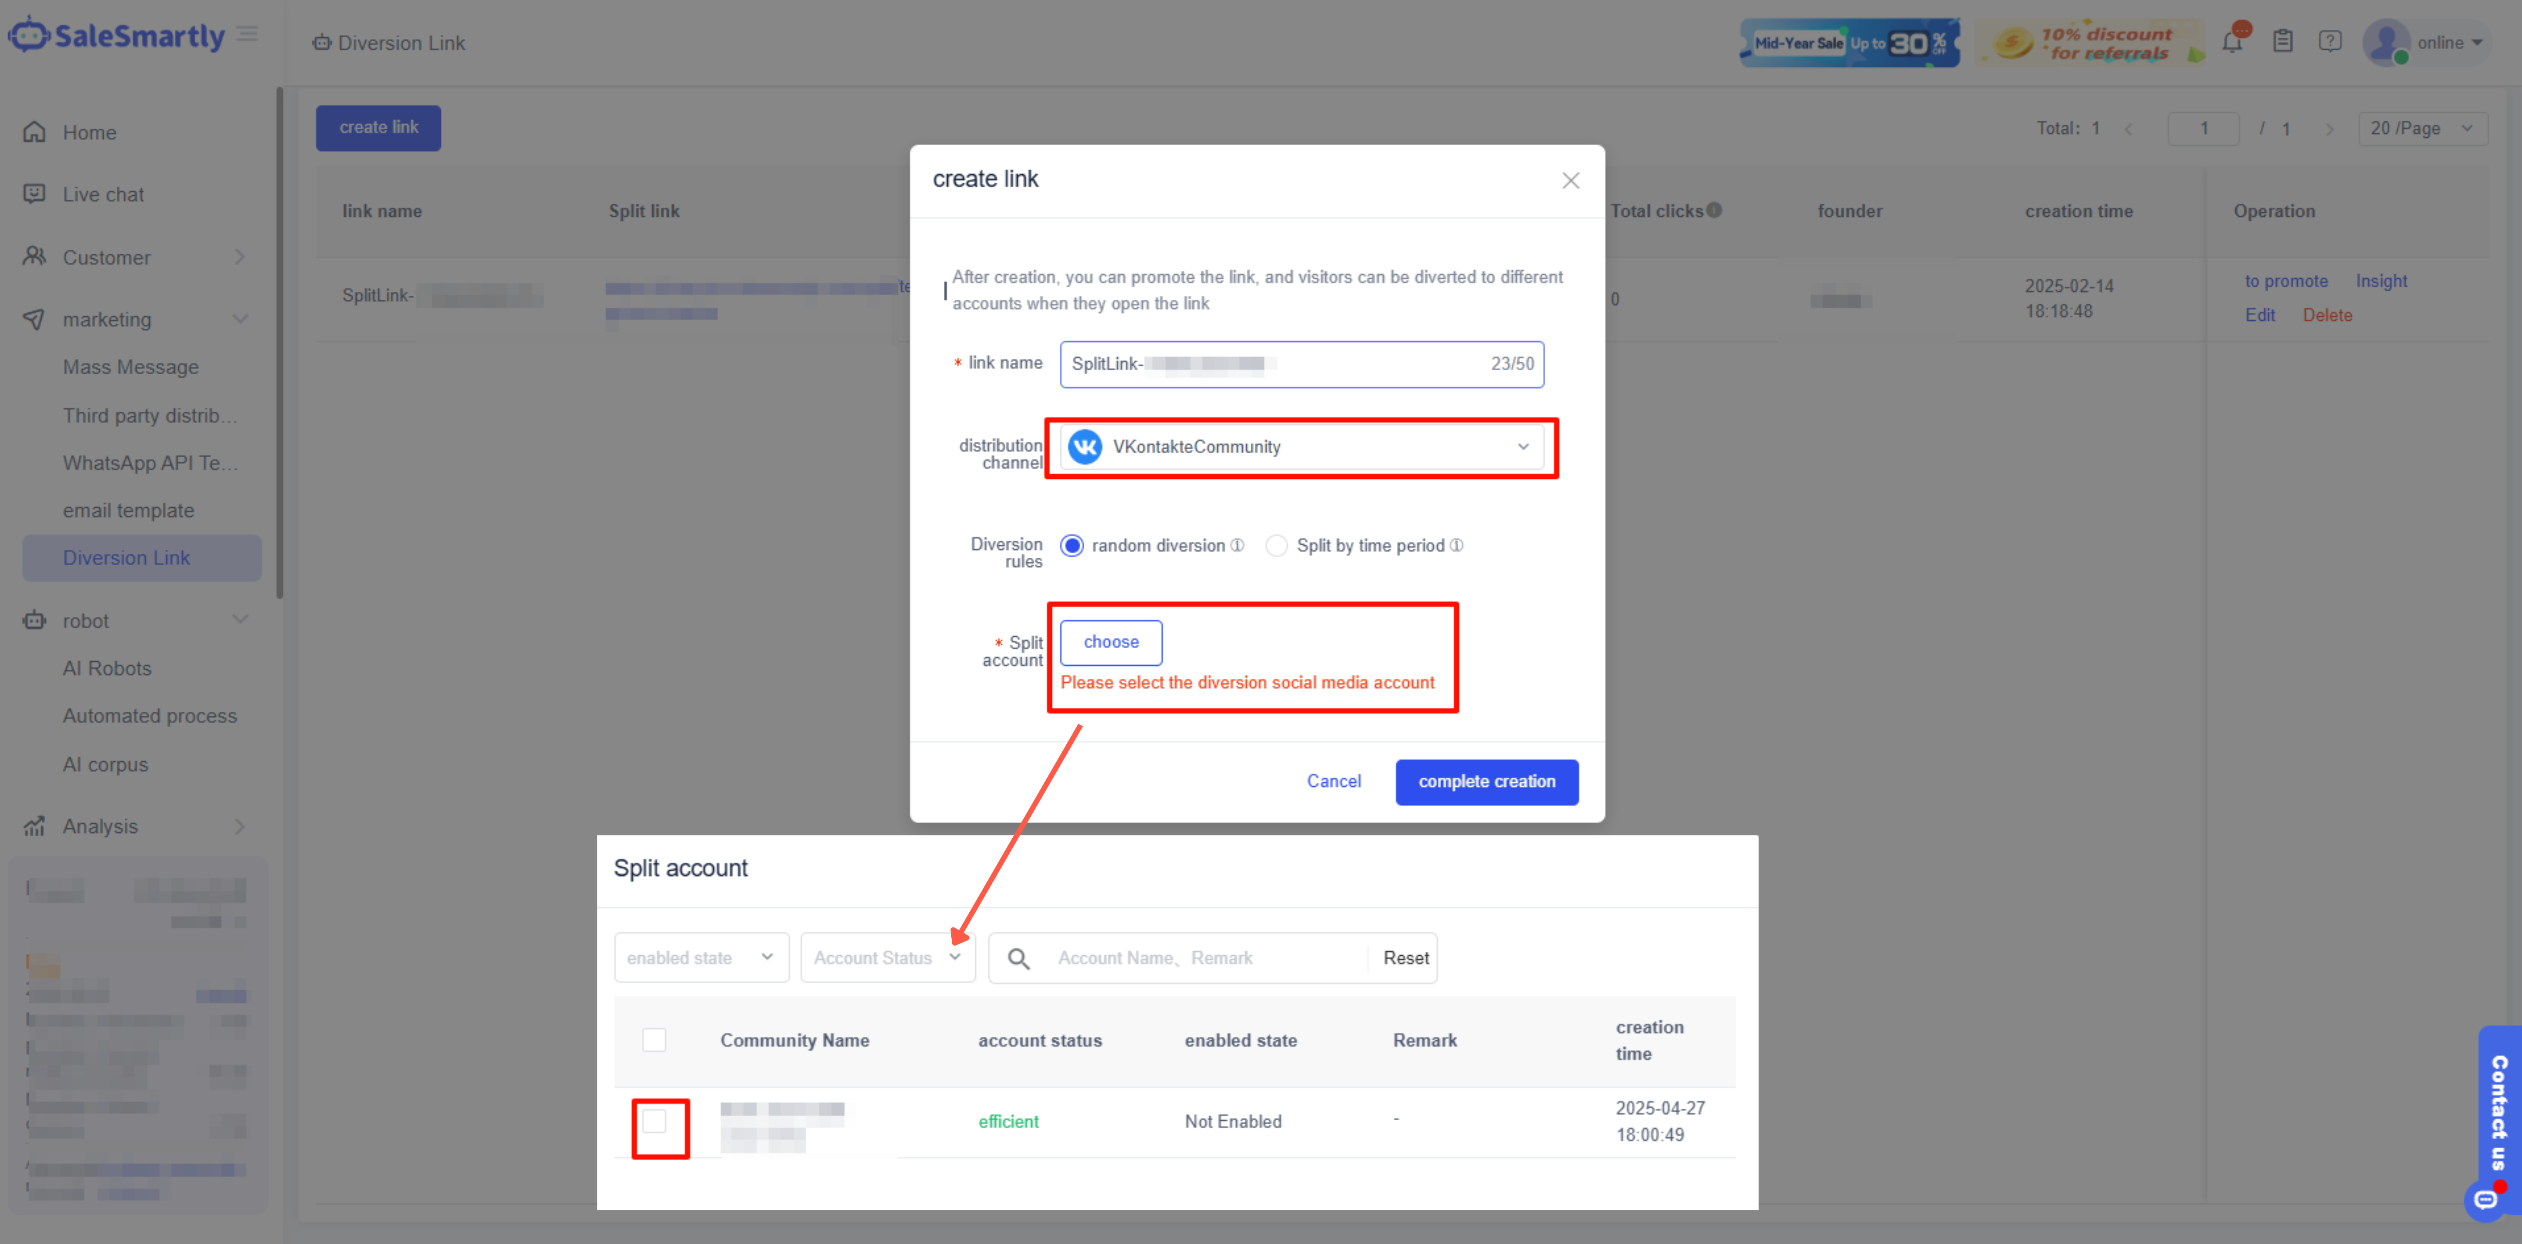Click the link name input field
This screenshot has height=1244, width=2522.
coord(1273,364)
